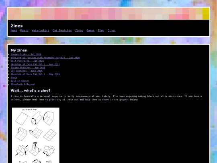Open the Evie in Space! zine

point(20,81)
